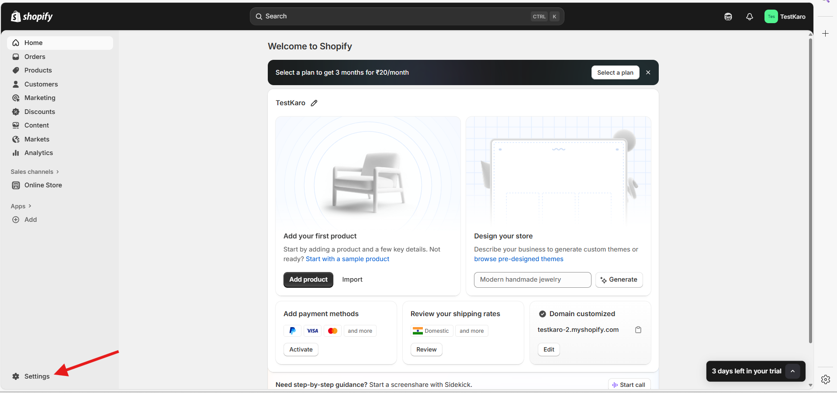Click the plus icon in browser sidebar
Screen dimensions: 837x393
pos(825,34)
